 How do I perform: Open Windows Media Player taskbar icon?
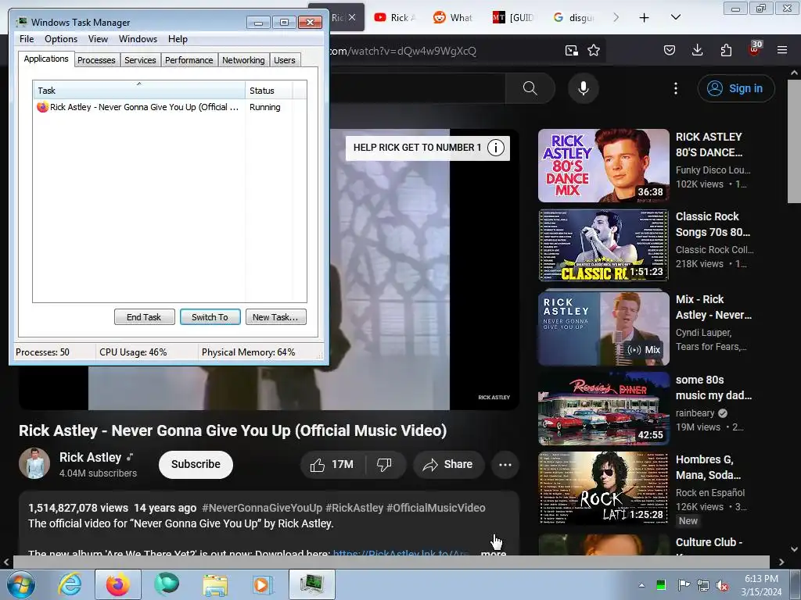coord(263,584)
